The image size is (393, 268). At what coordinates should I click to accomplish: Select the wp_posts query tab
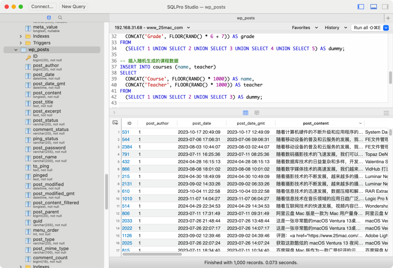(246, 18)
